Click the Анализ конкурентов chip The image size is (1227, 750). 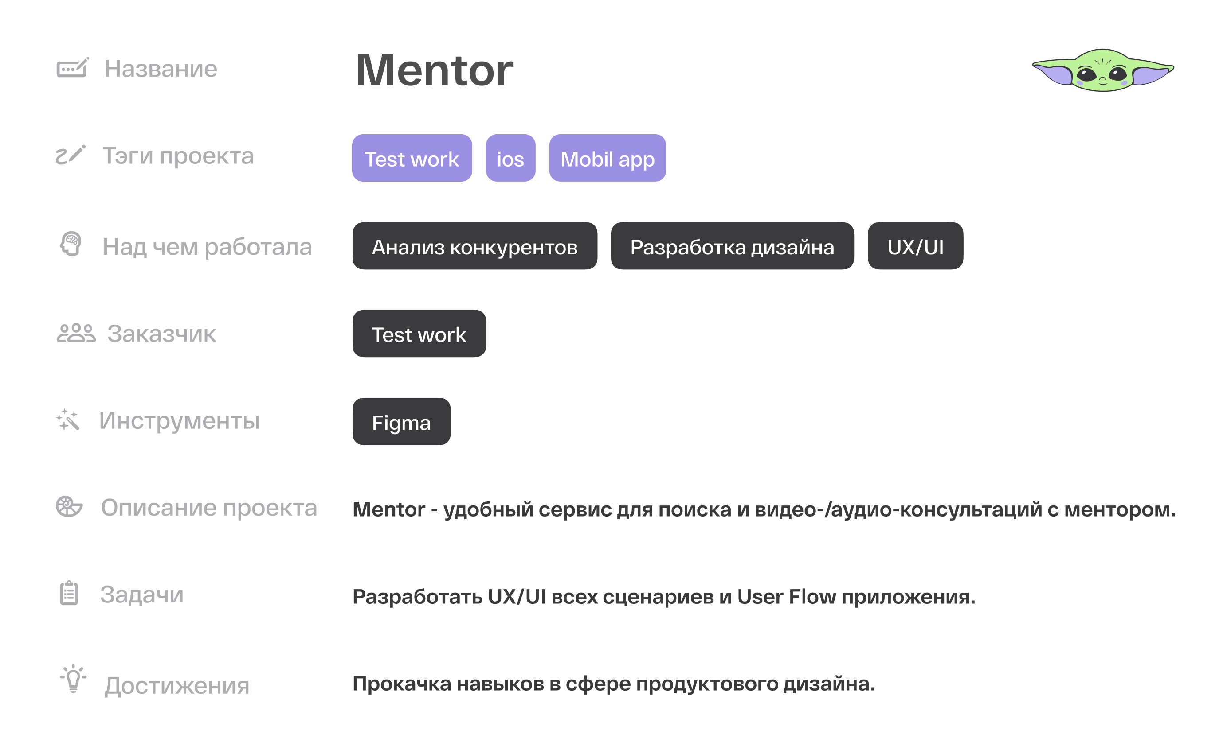474,246
